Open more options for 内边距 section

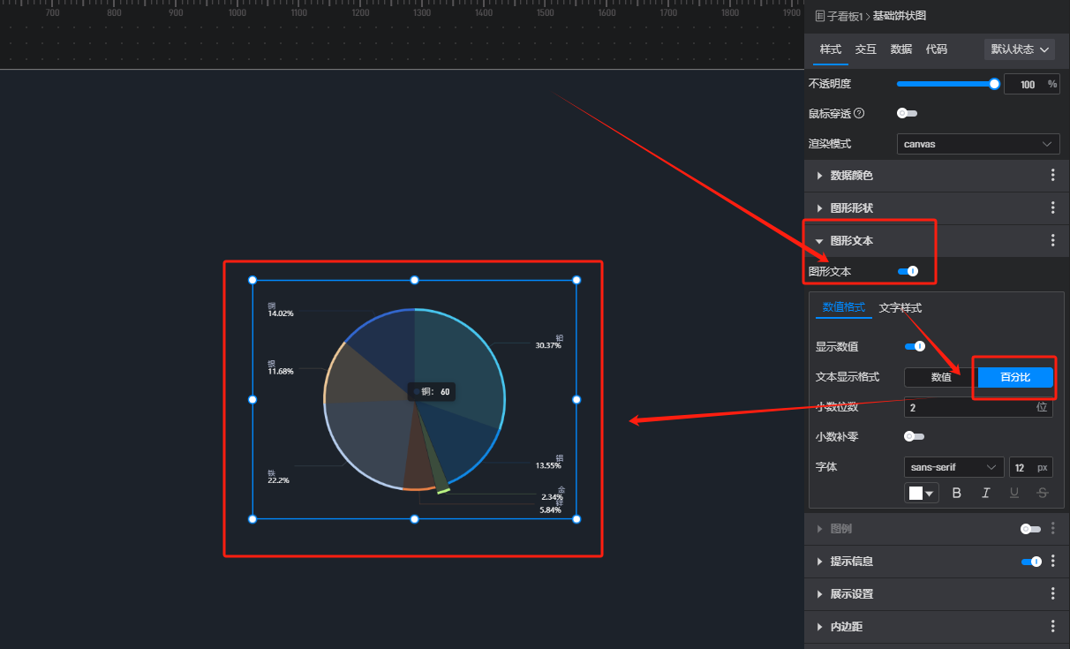(1052, 626)
